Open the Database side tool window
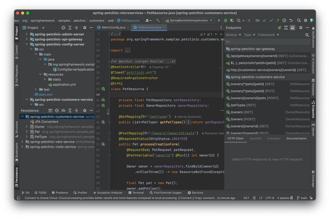This screenshot has height=219, width=330. pos(313,87)
